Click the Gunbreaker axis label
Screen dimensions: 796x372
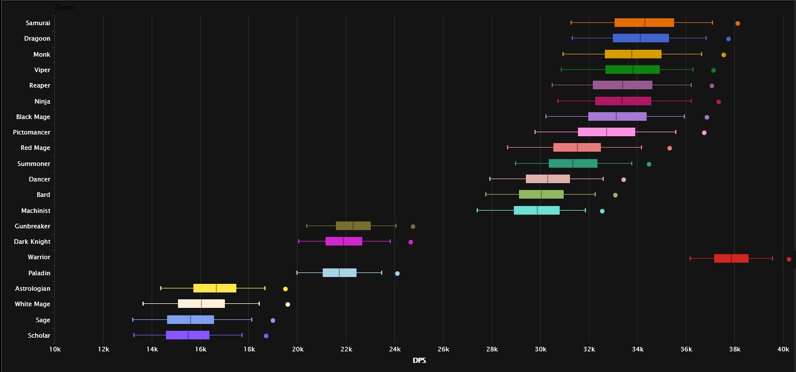point(33,226)
